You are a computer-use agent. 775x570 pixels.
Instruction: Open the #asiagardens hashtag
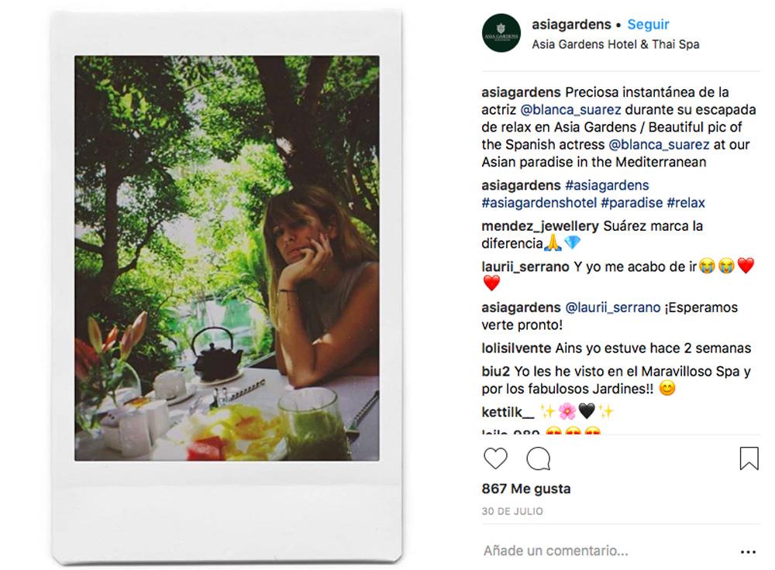tap(607, 186)
